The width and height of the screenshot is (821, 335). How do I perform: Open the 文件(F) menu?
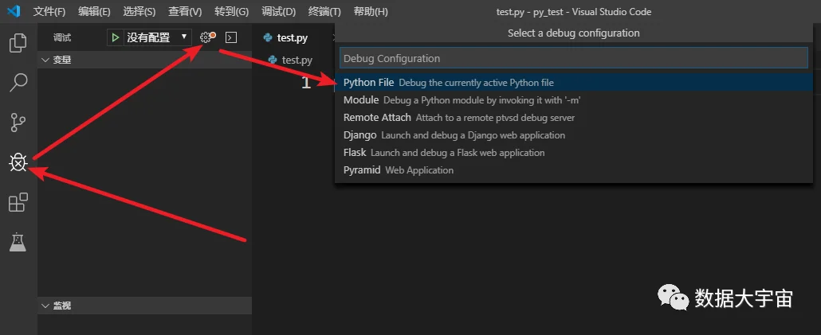pos(49,11)
